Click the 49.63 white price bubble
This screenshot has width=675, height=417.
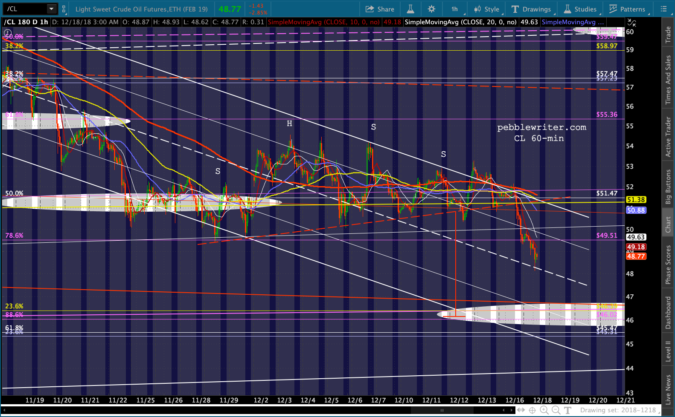click(636, 237)
